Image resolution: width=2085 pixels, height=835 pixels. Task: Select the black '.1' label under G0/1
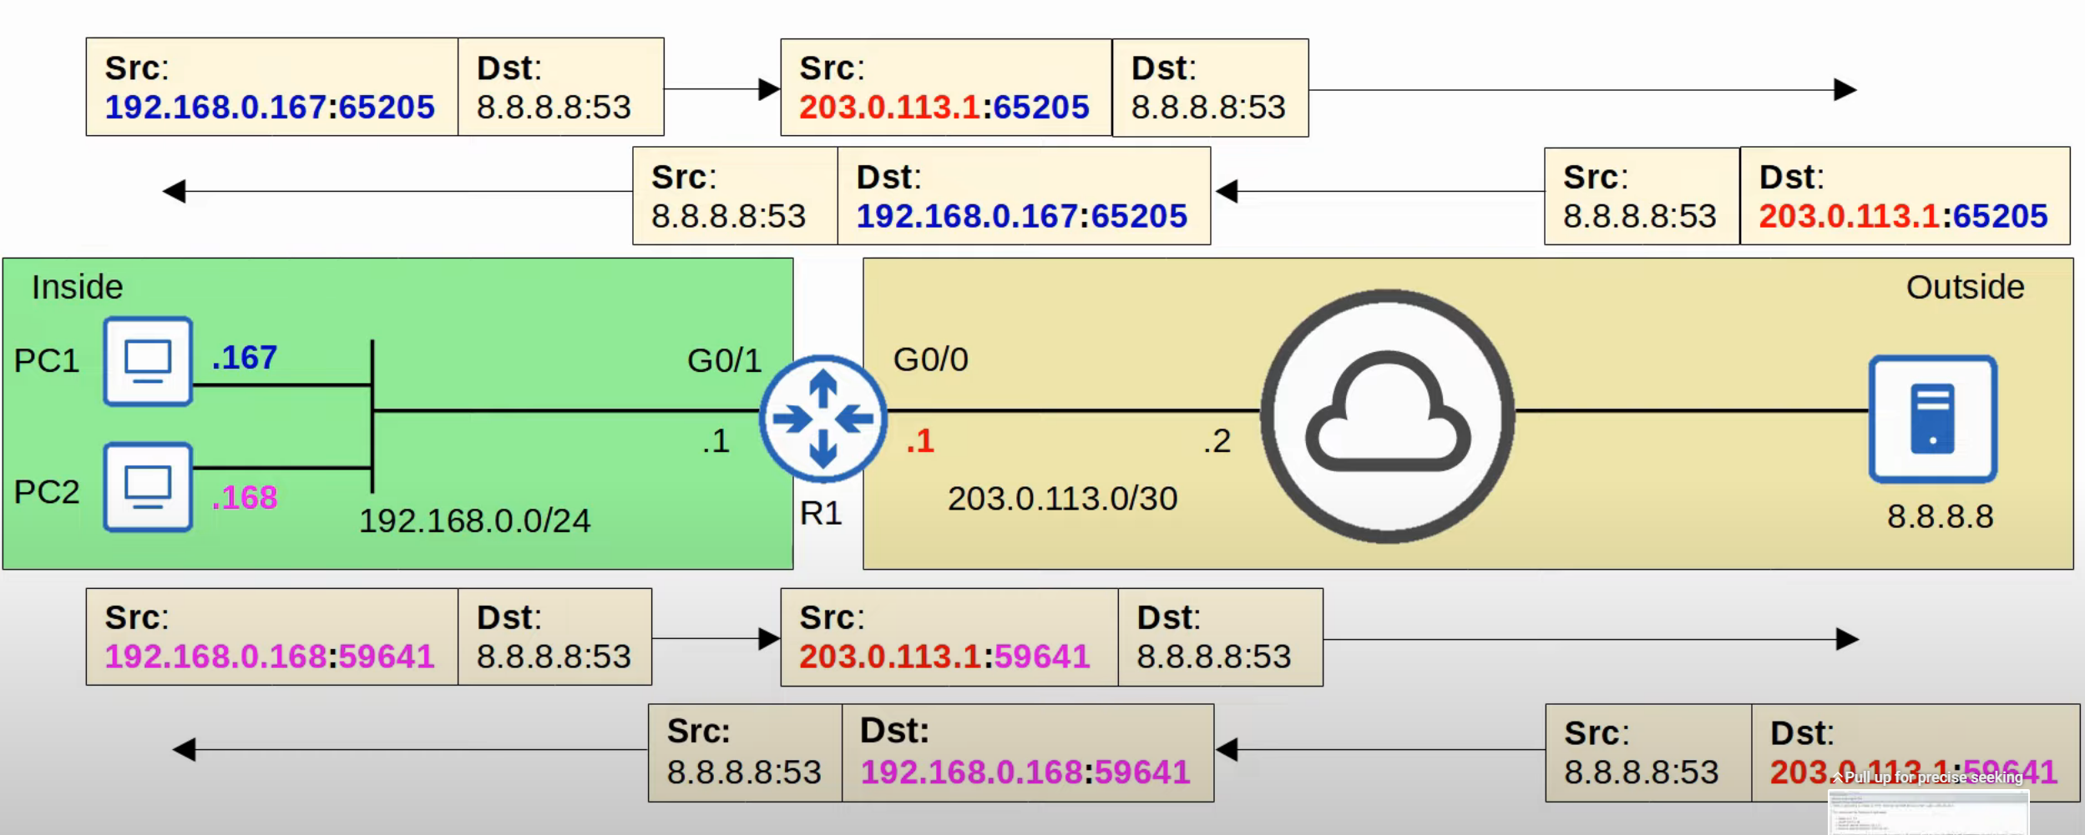pyautogui.click(x=716, y=440)
